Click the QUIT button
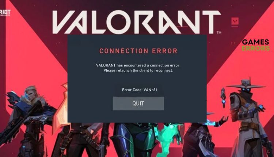This screenshot has width=274, height=157. click(x=138, y=103)
